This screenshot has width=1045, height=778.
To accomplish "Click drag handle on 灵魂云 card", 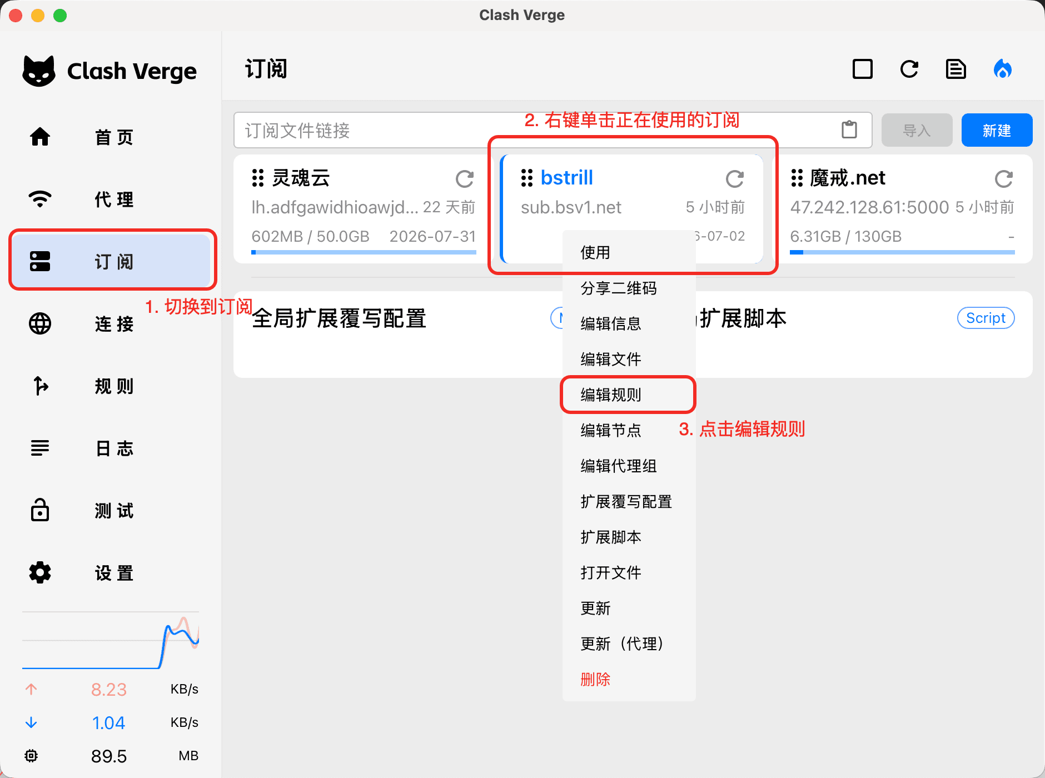I will pos(257,178).
